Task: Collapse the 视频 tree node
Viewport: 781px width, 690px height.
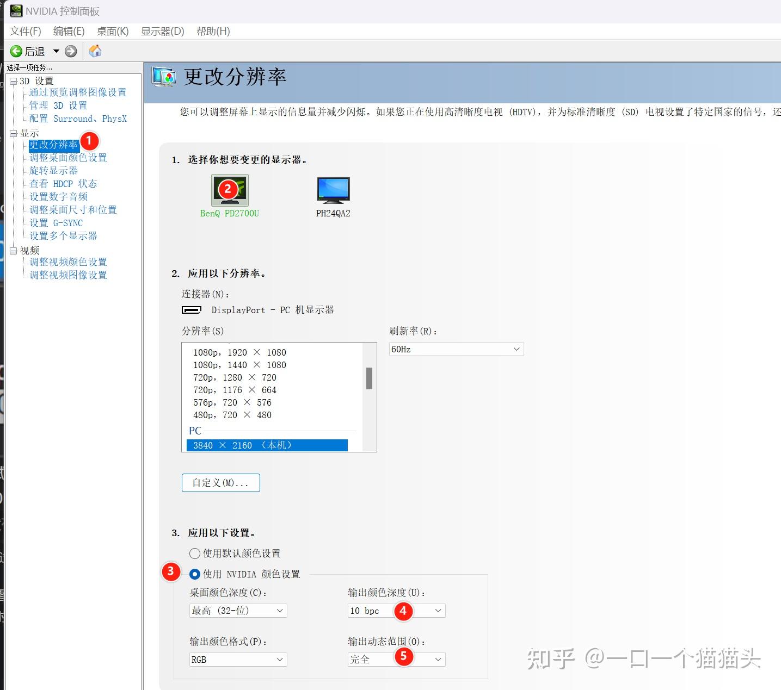Action: coord(14,251)
